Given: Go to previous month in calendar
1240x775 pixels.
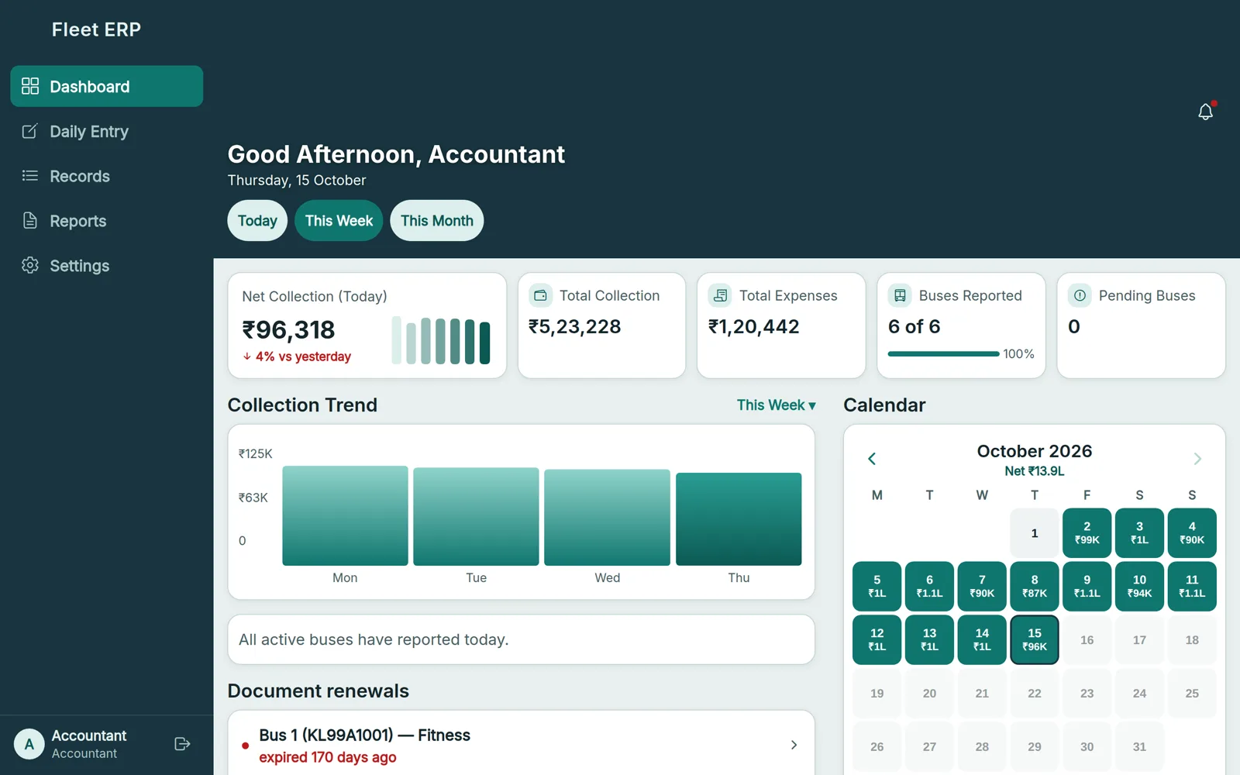Looking at the screenshot, I should (x=872, y=459).
